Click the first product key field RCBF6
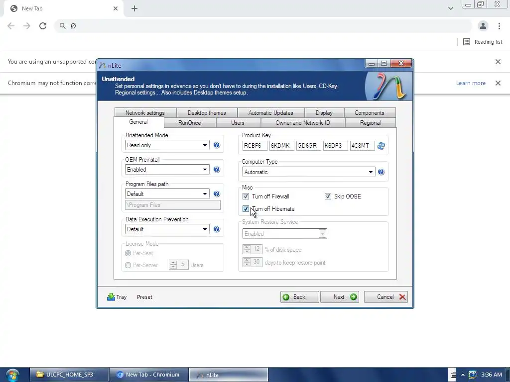The height and width of the screenshot is (382, 510). (255, 146)
